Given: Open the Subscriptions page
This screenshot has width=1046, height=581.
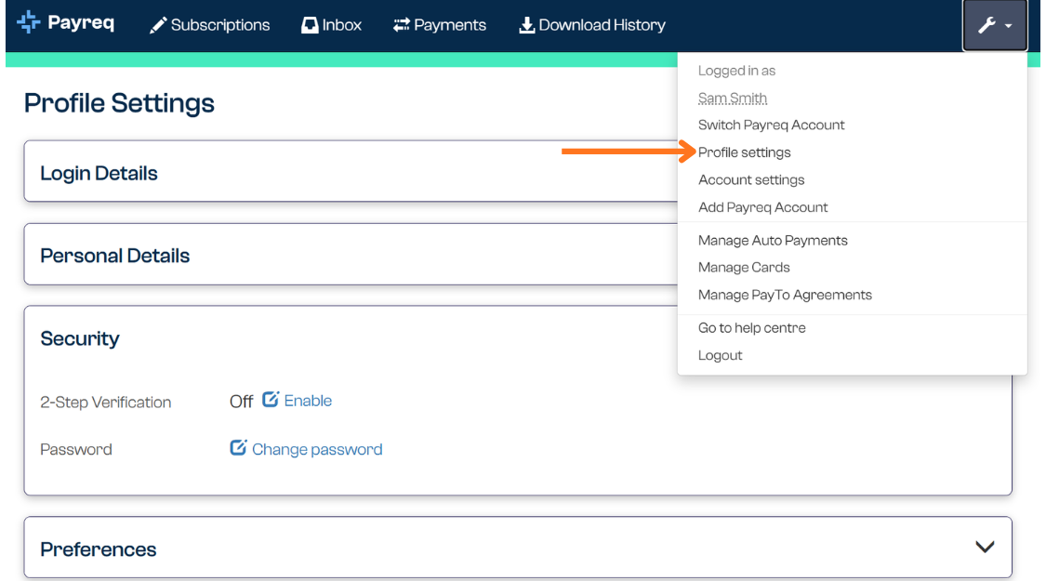Looking at the screenshot, I should click(209, 25).
